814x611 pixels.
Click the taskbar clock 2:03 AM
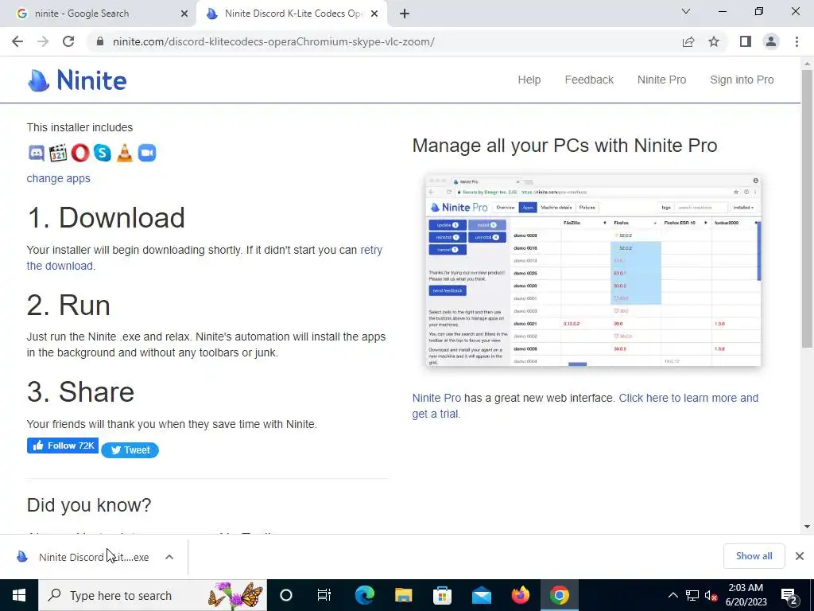[x=746, y=595]
